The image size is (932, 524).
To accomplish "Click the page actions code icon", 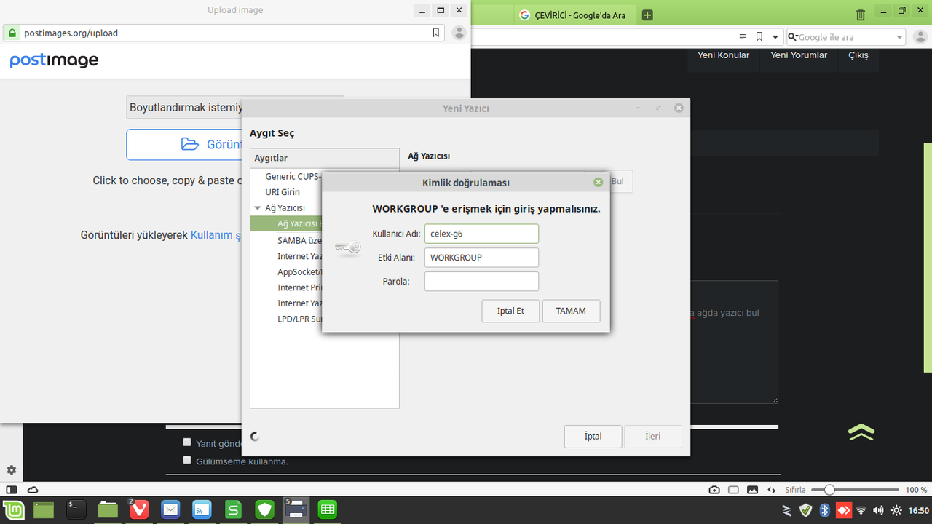I will click(x=770, y=490).
